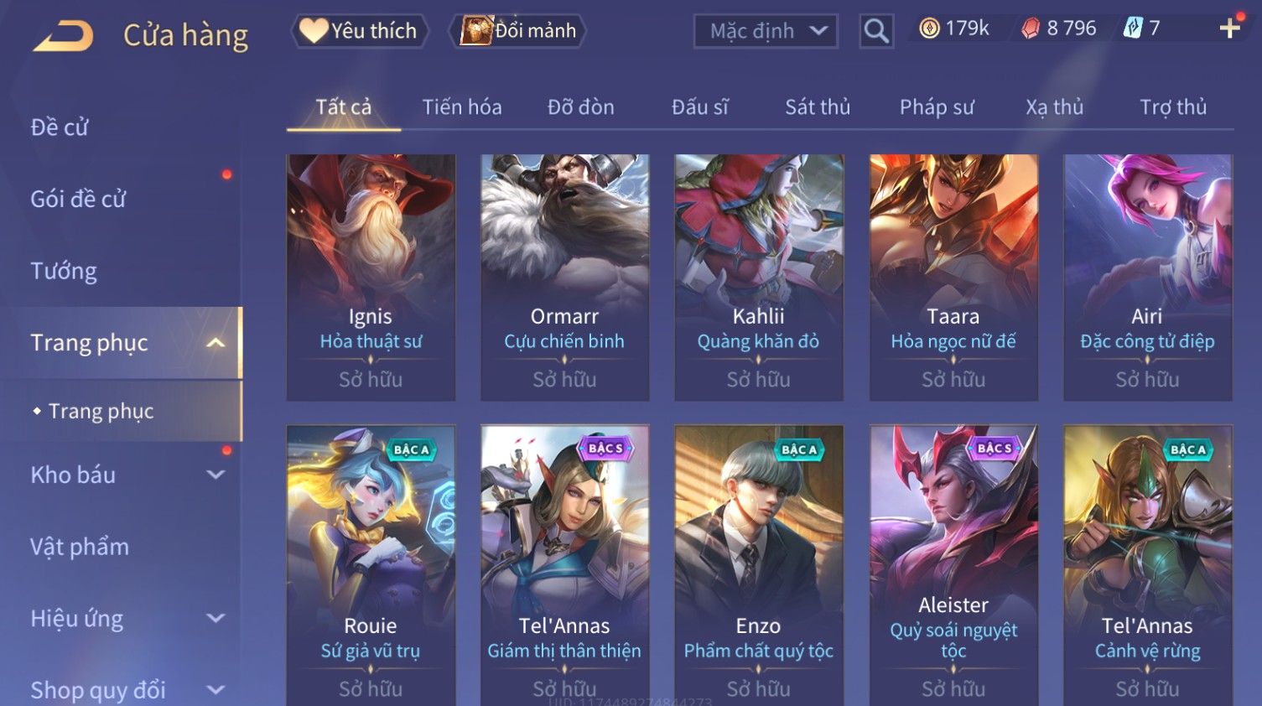The width and height of the screenshot is (1262, 706).
Task: Select the Tiến hóa tab
Action: click(x=462, y=107)
